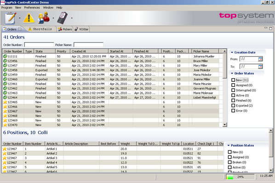Switch to the Pickers tab
Image resolution: width=275 pixels, height=183 pixels.
[65, 29]
